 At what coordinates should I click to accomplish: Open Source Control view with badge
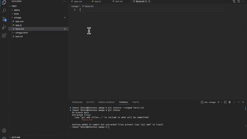pyautogui.click(x=4, y=19)
